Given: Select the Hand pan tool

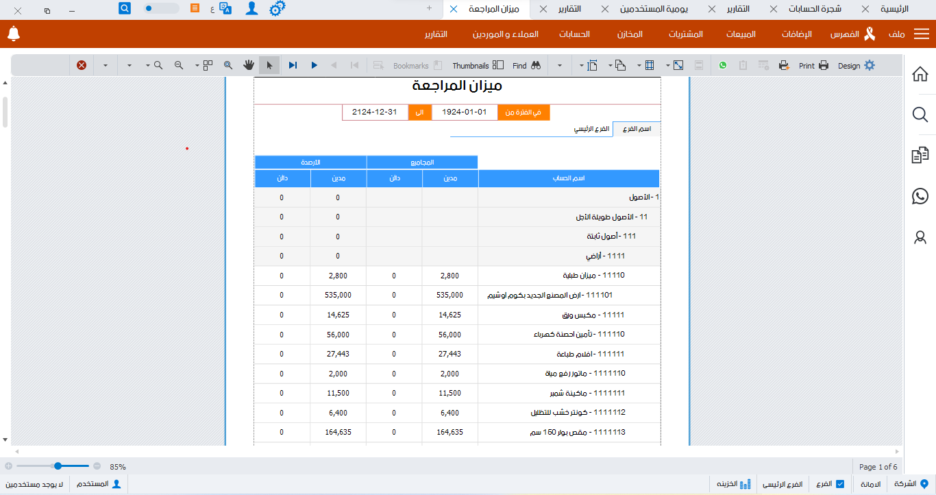Looking at the screenshot, I should click(249, 65).
